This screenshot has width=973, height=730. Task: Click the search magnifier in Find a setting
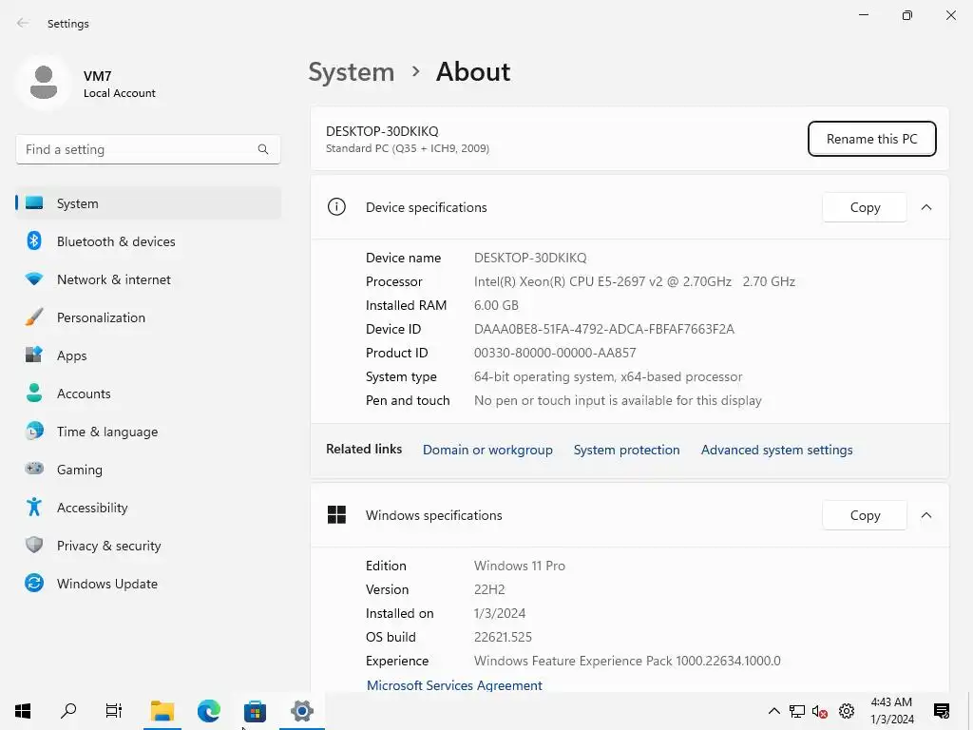pos(263,149)
